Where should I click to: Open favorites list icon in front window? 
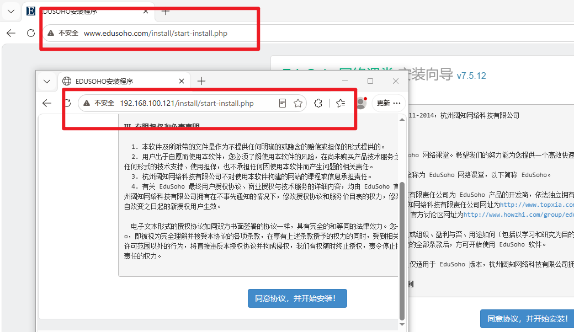click(341, 104)
